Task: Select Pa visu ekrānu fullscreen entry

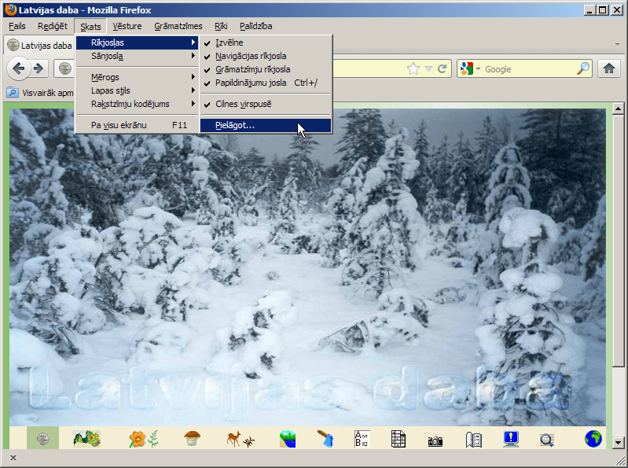Action: [x=137, y=125]
